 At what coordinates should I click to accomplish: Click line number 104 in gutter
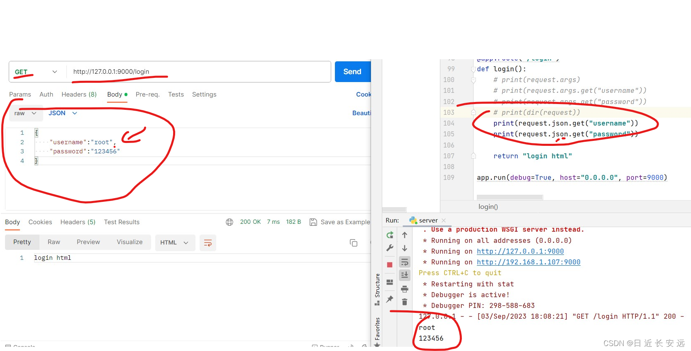pyautogui.click(x=449, y=123)
